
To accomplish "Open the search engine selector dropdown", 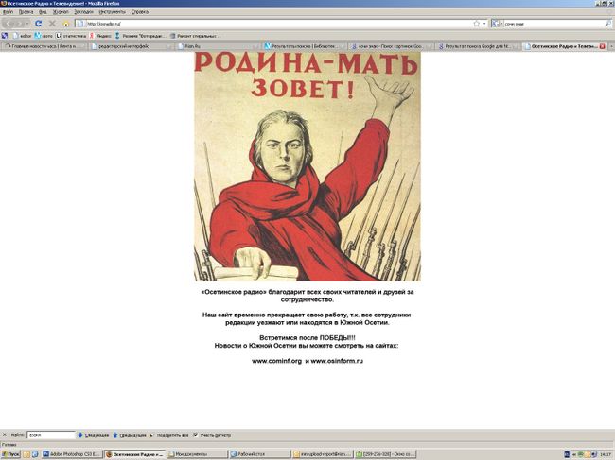I will pyautogui.click(x=497, y=24).
